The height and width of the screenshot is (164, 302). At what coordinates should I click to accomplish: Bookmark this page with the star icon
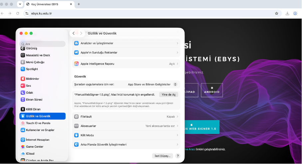tap(277, 13)
